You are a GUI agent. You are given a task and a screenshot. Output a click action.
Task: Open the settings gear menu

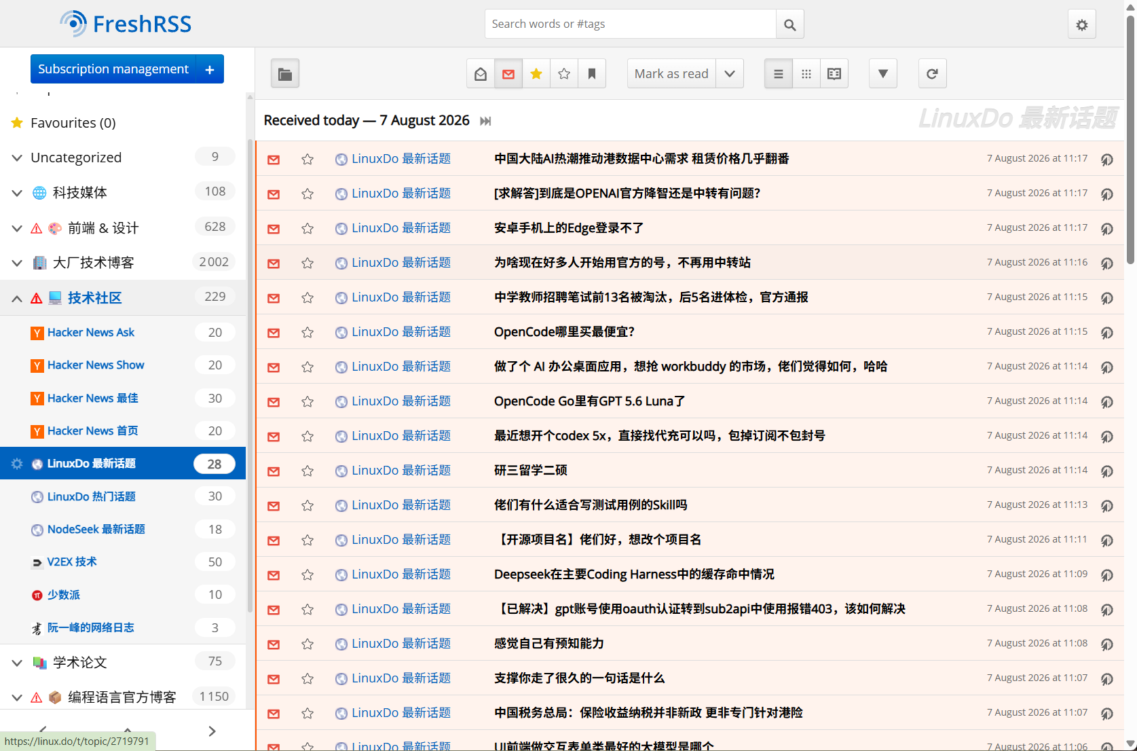(1082, 24)
